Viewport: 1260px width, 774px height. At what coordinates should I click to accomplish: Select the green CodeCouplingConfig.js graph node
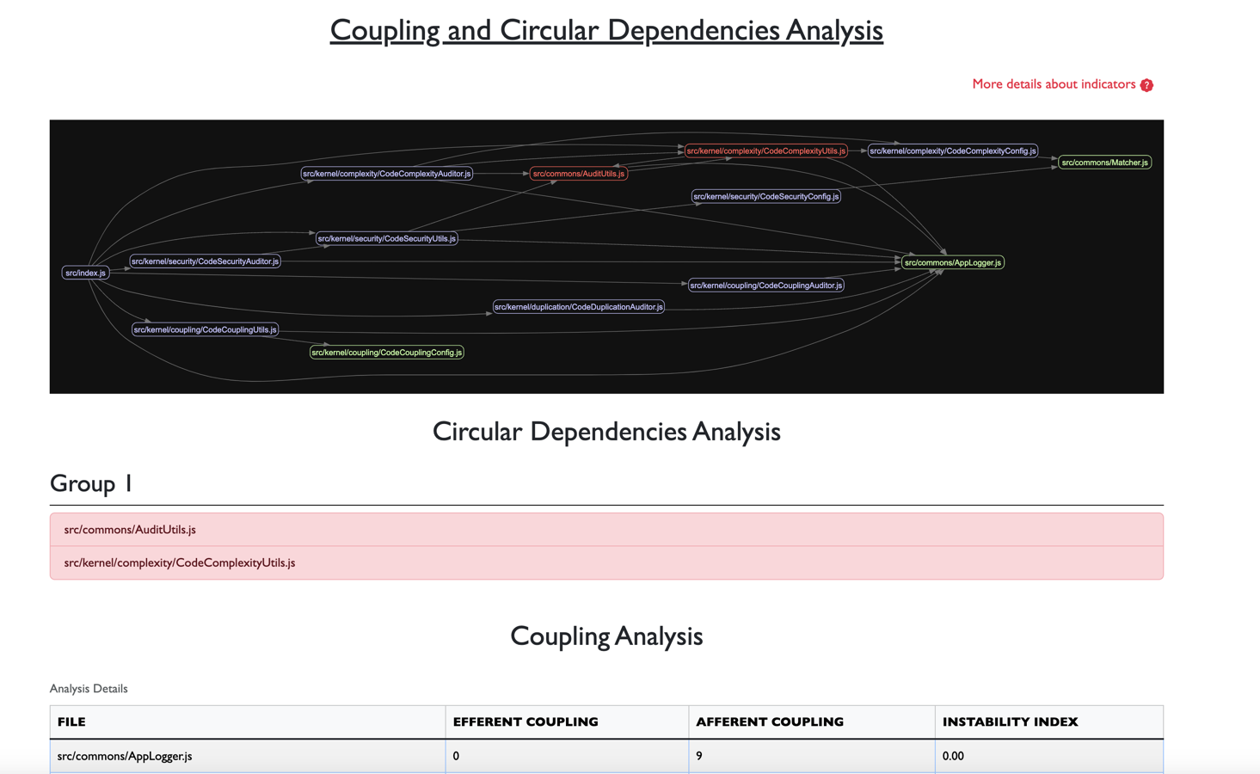click(x=386, y=352)
